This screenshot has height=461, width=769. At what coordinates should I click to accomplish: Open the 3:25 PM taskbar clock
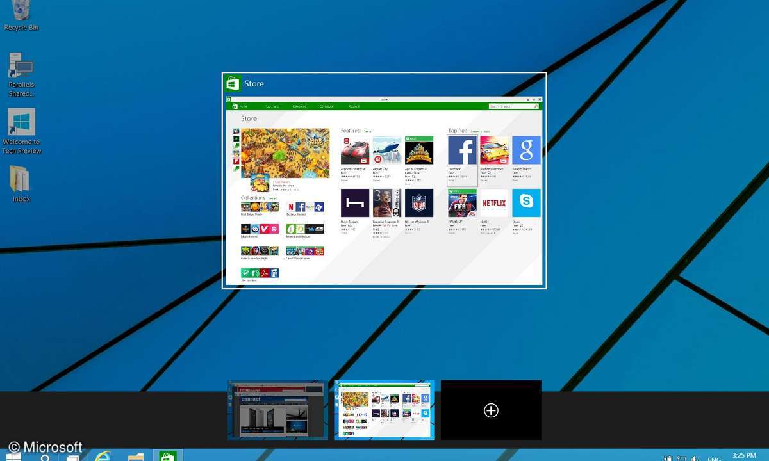pyautogui.click(x=744, y=456)
